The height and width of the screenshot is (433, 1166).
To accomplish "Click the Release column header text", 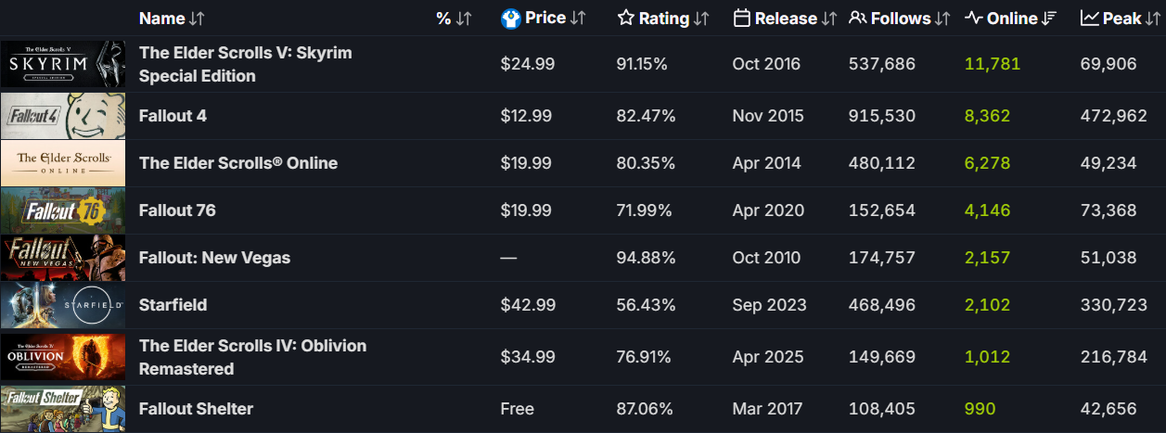I will (786, 19).
